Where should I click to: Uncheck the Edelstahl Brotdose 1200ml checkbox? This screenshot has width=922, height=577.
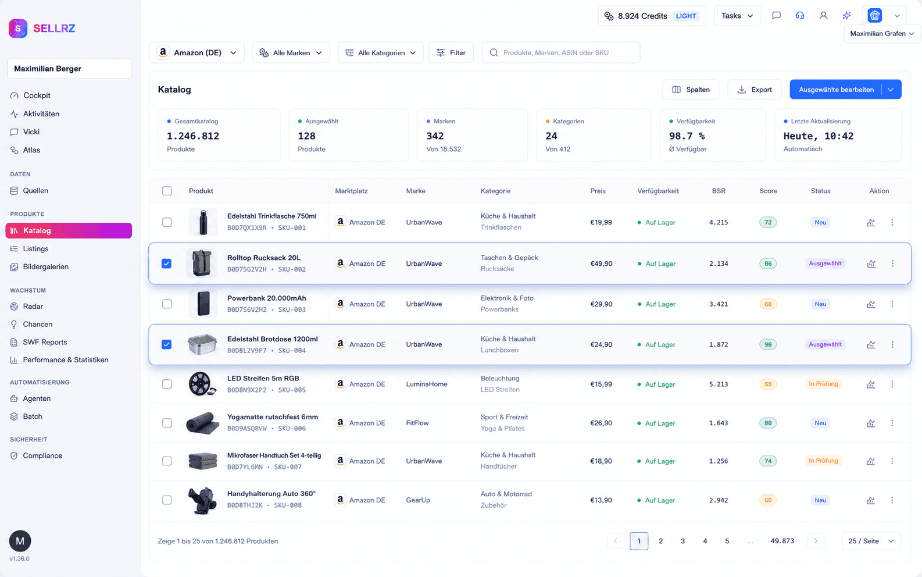[x=167, y=344]
